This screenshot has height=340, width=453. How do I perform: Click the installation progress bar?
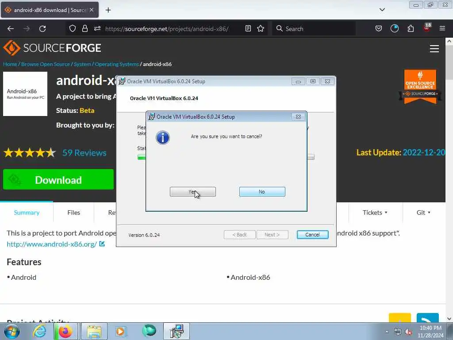[226, 157]
